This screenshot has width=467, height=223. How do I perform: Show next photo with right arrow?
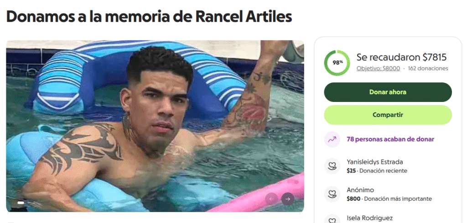point(287,199)
